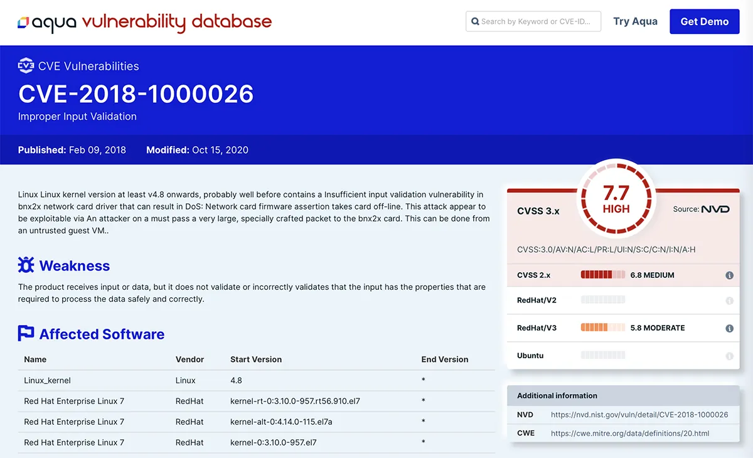Click kernel-0:3.10.0-957.el7 cell
The height and width of the screenshot is (458, 753).
273,442
